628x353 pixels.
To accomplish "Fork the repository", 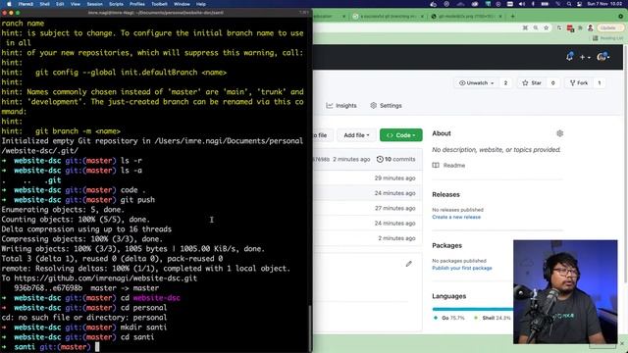I will [x=579, y=82].
